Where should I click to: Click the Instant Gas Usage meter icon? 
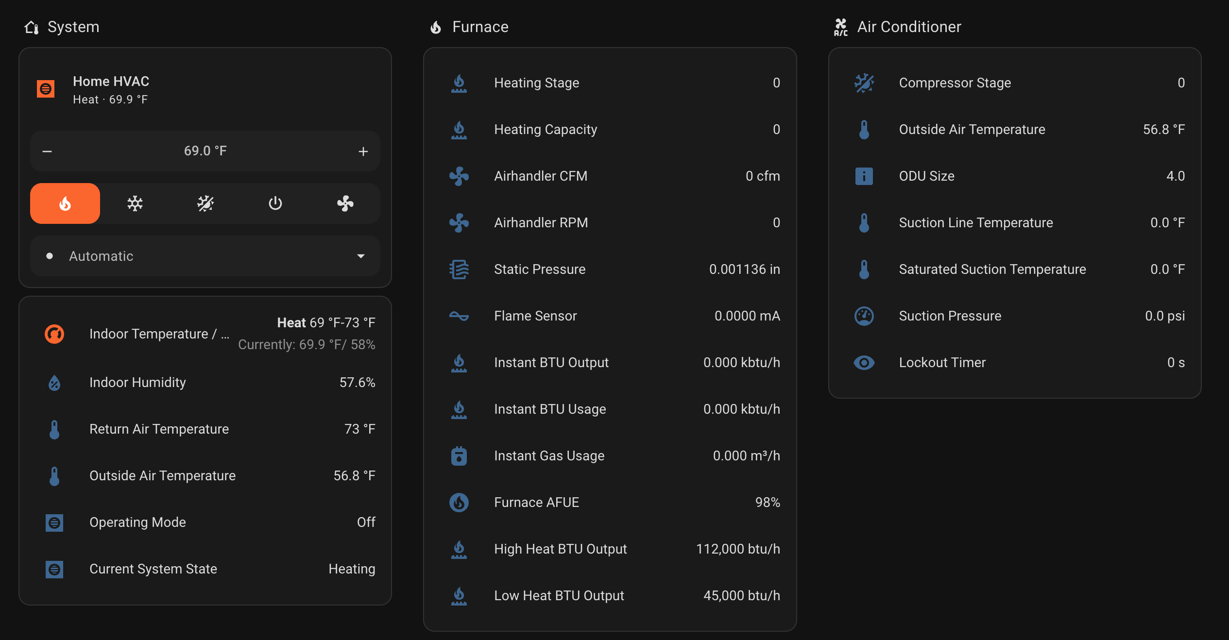pos(459,456)
